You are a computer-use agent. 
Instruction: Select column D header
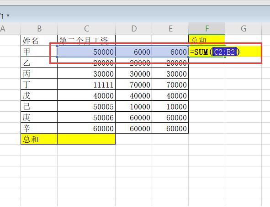tap(133, 29)
